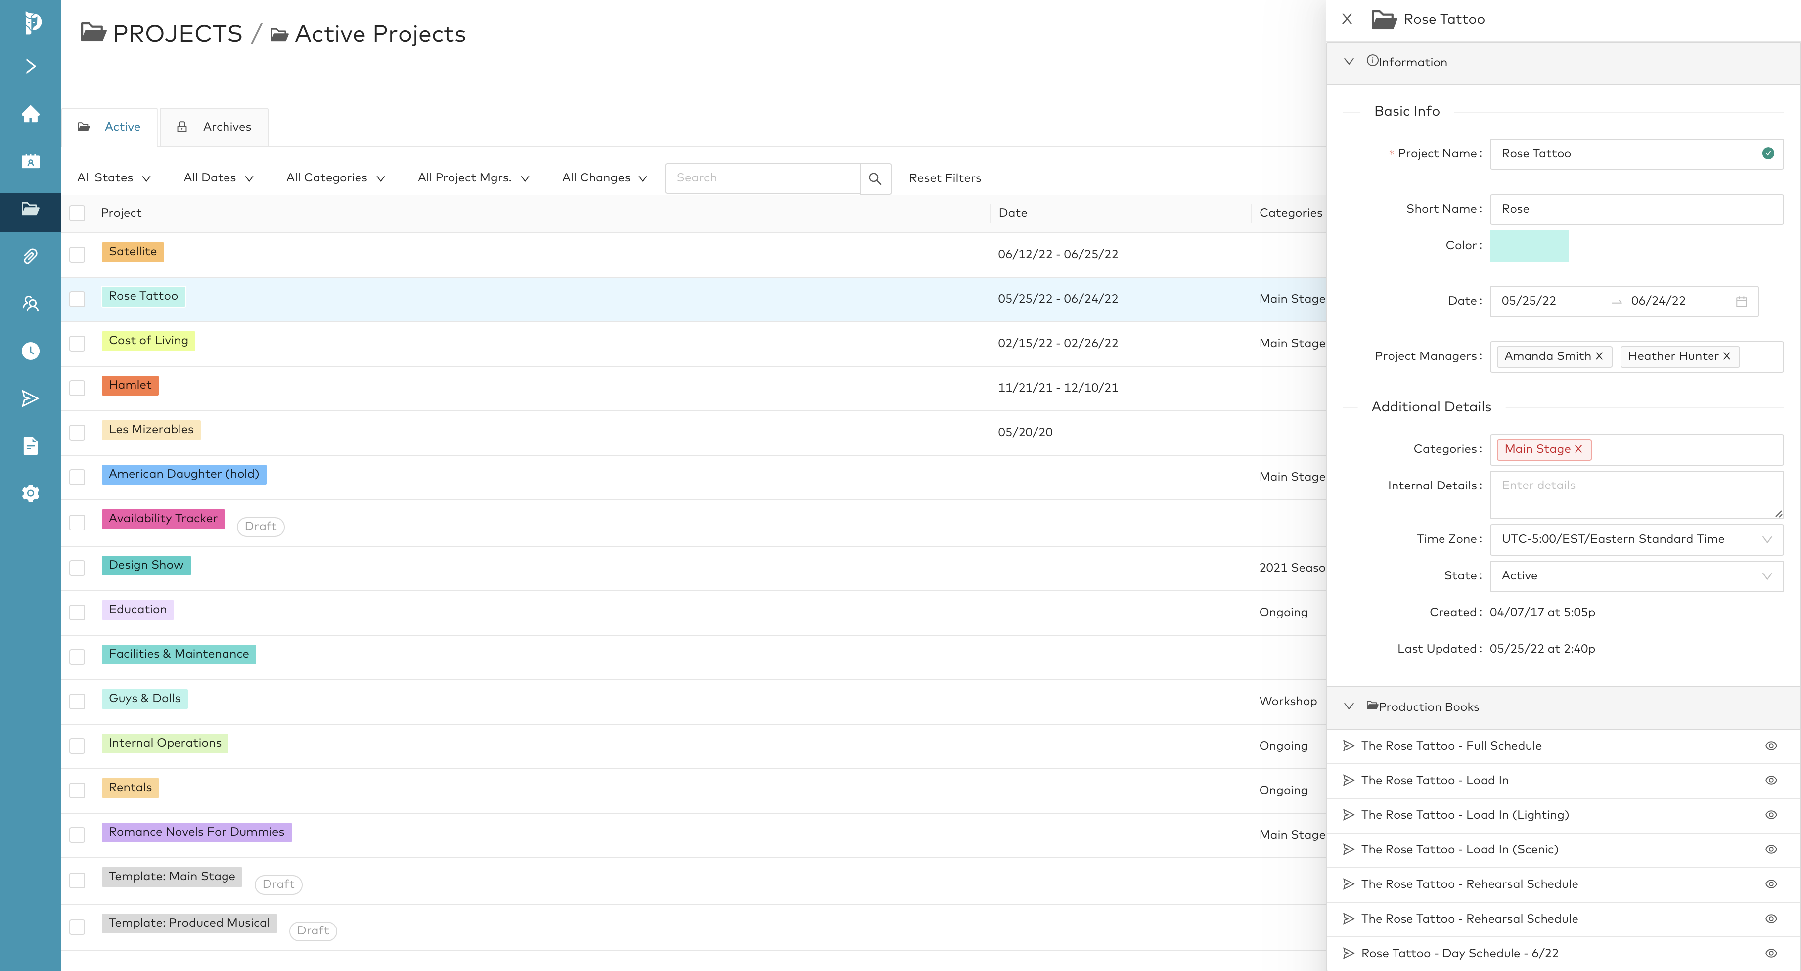1801x971 pixels.
Task: Open the All Categories filter dropdown
Action: pyautogui.click(x=336, y=178)
